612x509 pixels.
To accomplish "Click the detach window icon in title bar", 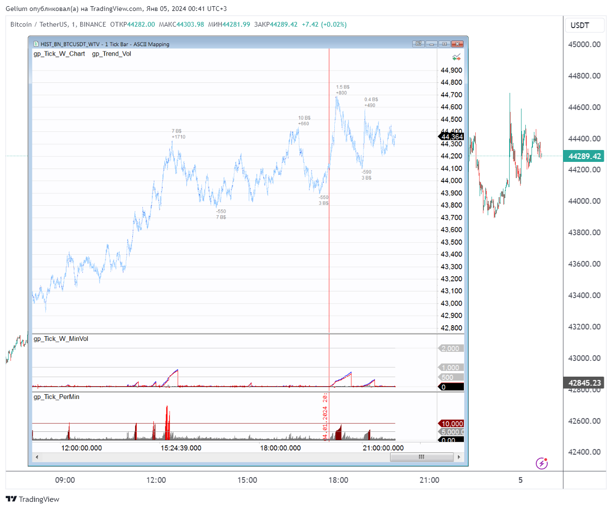I will (419, 44).
